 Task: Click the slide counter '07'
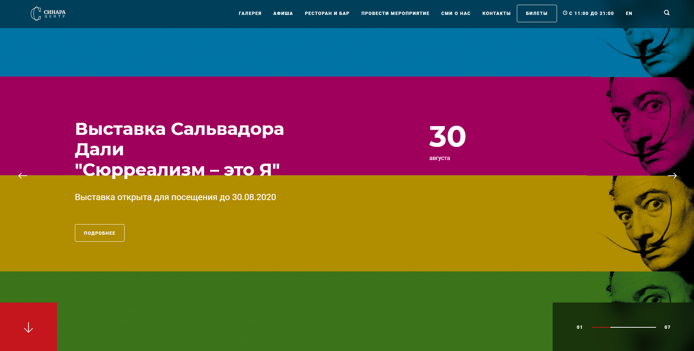point(667,327)
